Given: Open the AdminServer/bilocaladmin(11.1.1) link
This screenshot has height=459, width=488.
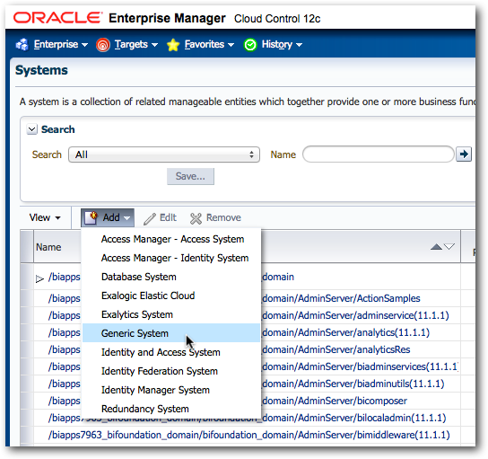Looking at the screenshot, I should click(354, 418).
